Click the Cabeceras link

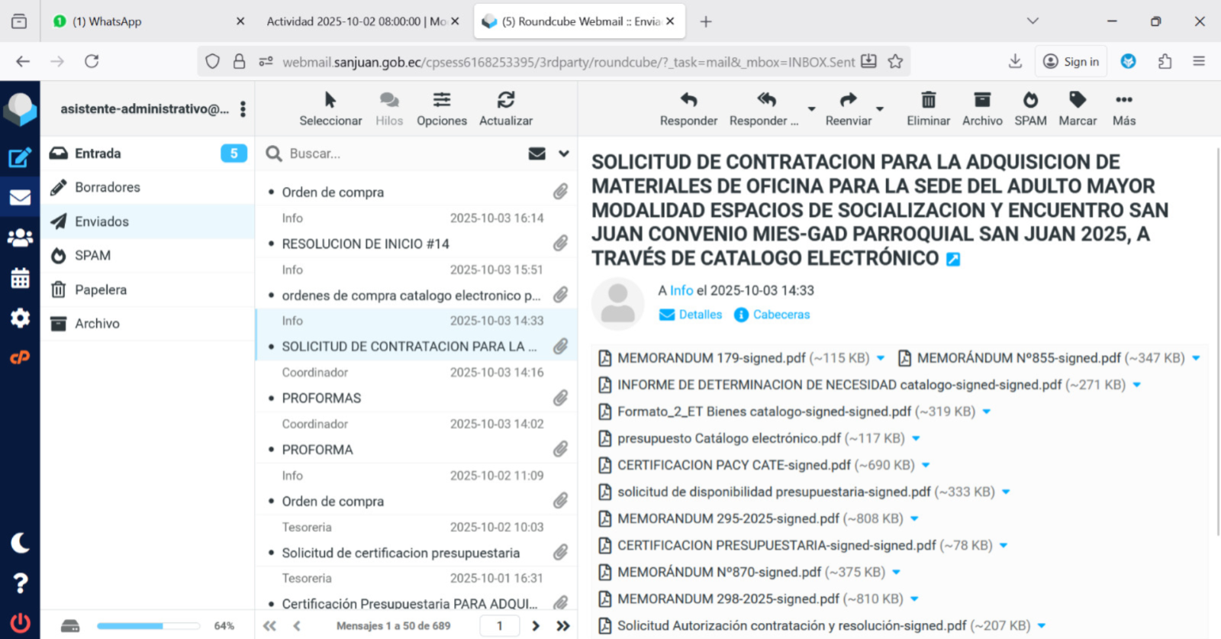pos(781,315)
